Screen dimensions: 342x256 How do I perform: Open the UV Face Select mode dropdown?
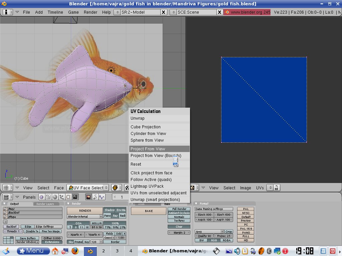(88, 188)
